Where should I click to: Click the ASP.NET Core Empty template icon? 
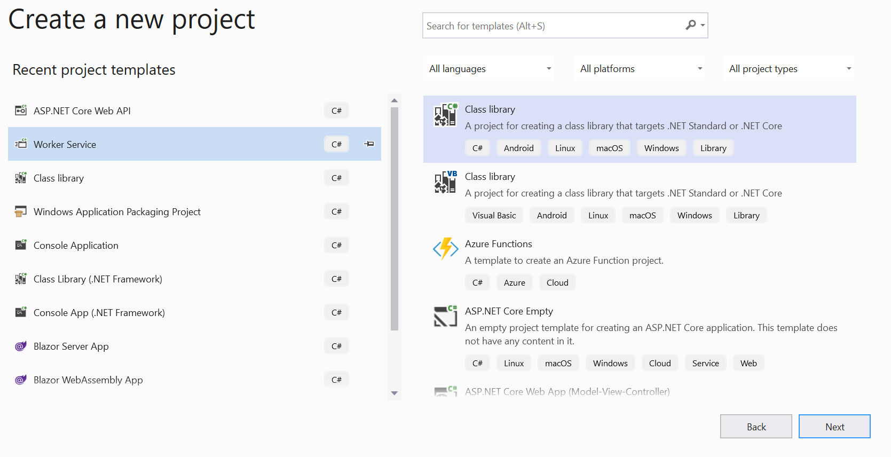pyautogui.click(x=445, y=316)
